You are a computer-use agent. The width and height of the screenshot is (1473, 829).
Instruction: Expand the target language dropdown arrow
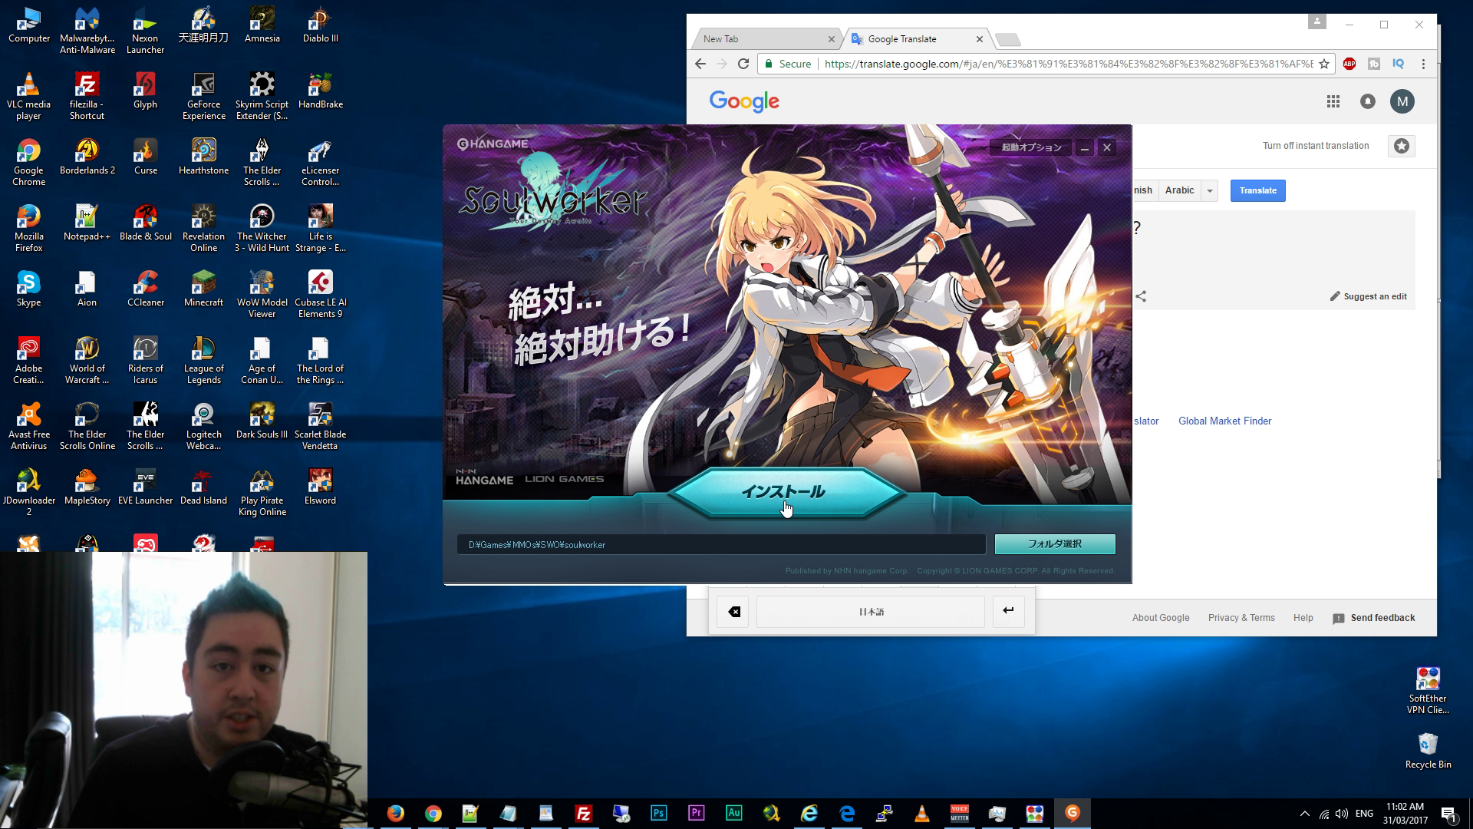(1210, 190)
